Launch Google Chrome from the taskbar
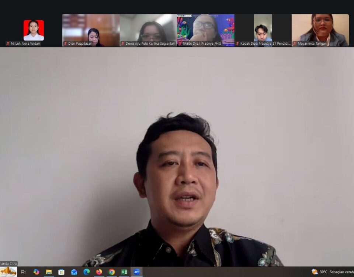354x277 pixels. point(111,272)
